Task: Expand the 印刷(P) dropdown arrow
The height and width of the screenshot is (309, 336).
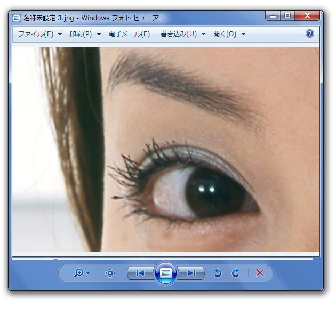Action: 99,34
